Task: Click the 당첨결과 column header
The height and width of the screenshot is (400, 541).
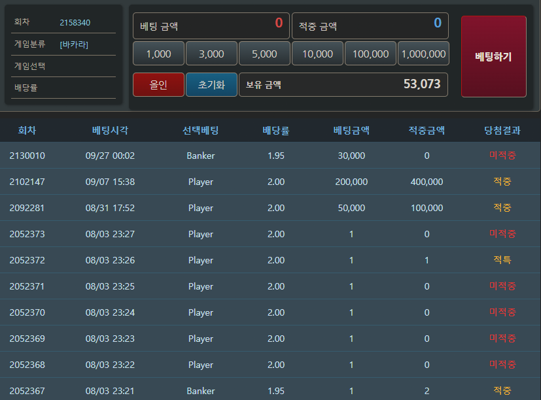Action: point(502,130)
